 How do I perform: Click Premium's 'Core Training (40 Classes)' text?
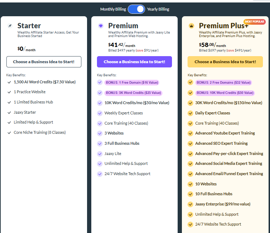[126, 123]
